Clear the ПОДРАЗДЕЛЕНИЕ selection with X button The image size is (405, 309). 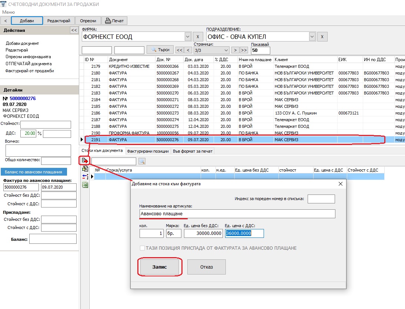click(x=322, y=37)
